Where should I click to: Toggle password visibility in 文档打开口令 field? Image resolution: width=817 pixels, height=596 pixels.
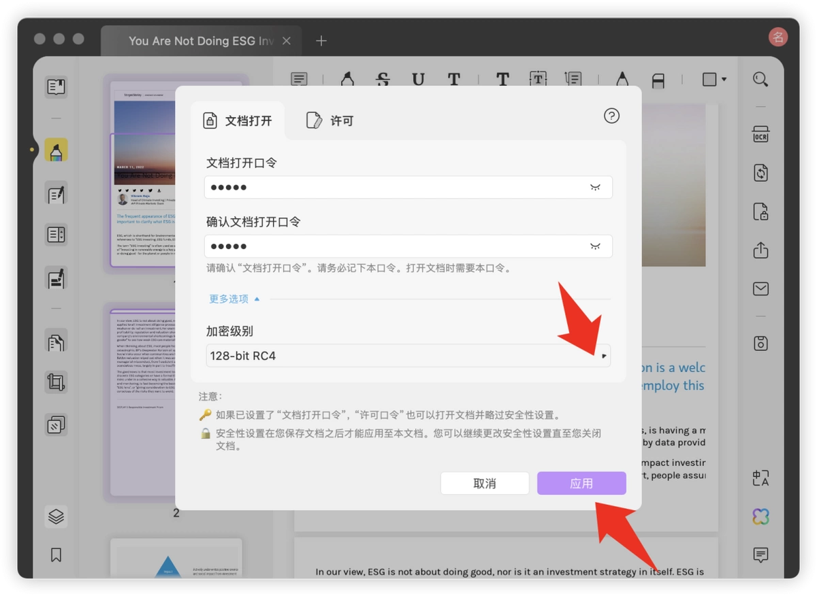pyautogui.click(x=595, y=187)
